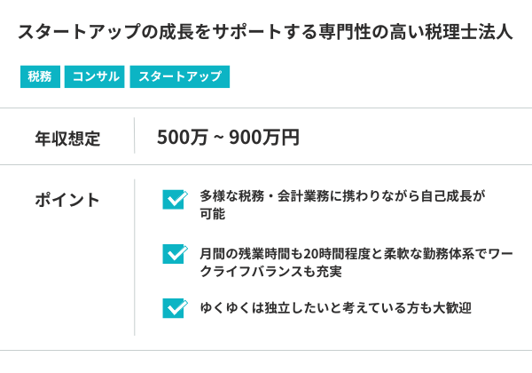Screen dimensions: 532x373
Task: Click the ゆくゆくは独立したい text line
Action: 335,308
